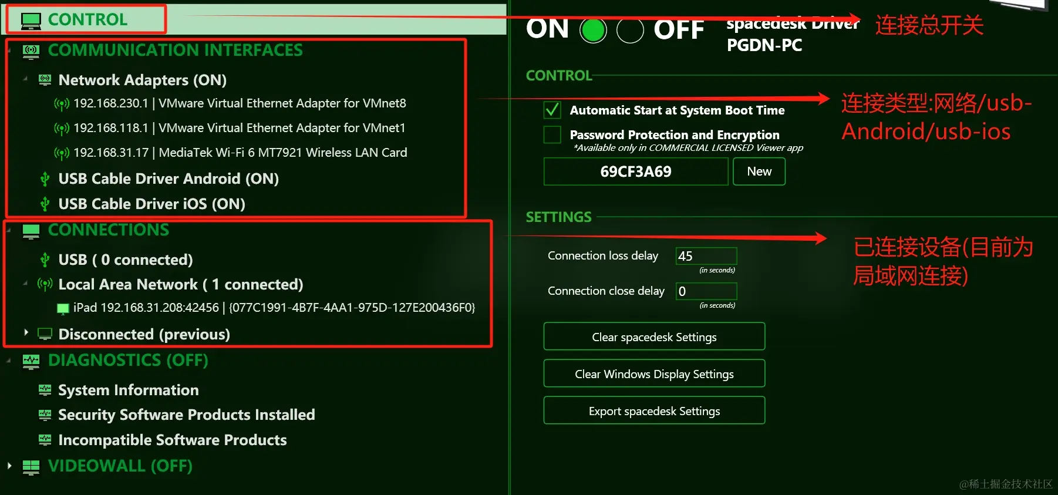
Task: Click the New password button
Action: pos(759,171)
